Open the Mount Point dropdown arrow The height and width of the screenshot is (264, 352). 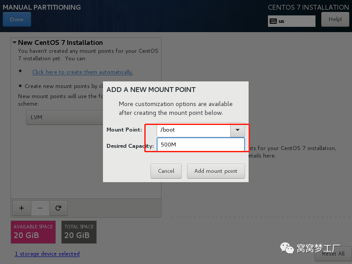pyautogui.click(x=238, y=130)
